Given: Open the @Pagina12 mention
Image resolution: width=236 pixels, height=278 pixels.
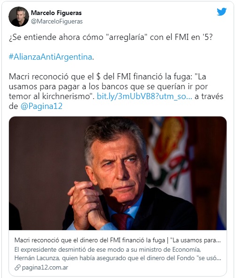Looking at the screenshot, I should coord(41,106).
